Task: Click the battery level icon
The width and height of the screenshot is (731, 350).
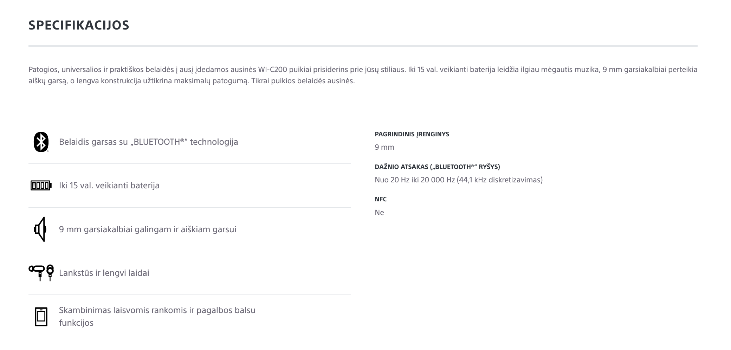Action: pos(41,186)
